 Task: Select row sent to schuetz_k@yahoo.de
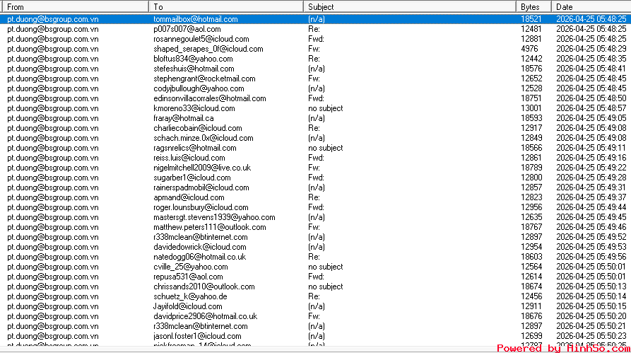pyautogui.click(x=315, y=296)
